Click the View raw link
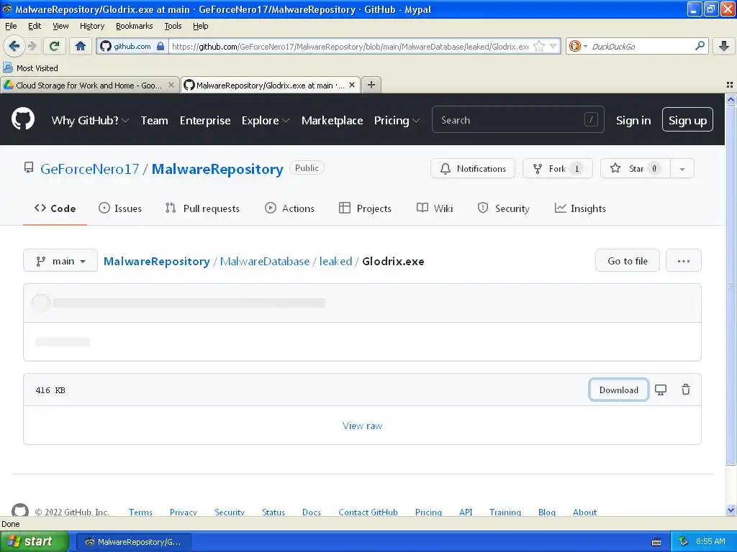737x552 pixels. pyautogui.click(x=362, y=425)
